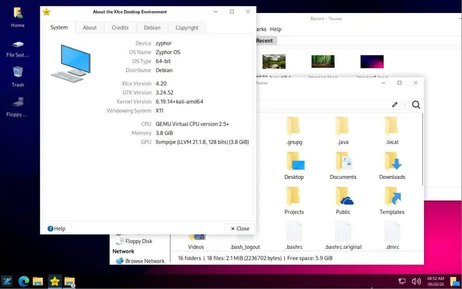Viewport: 462px width, 289px height.
Task: Select the Videos folder
Action: (x=196, y=242)
